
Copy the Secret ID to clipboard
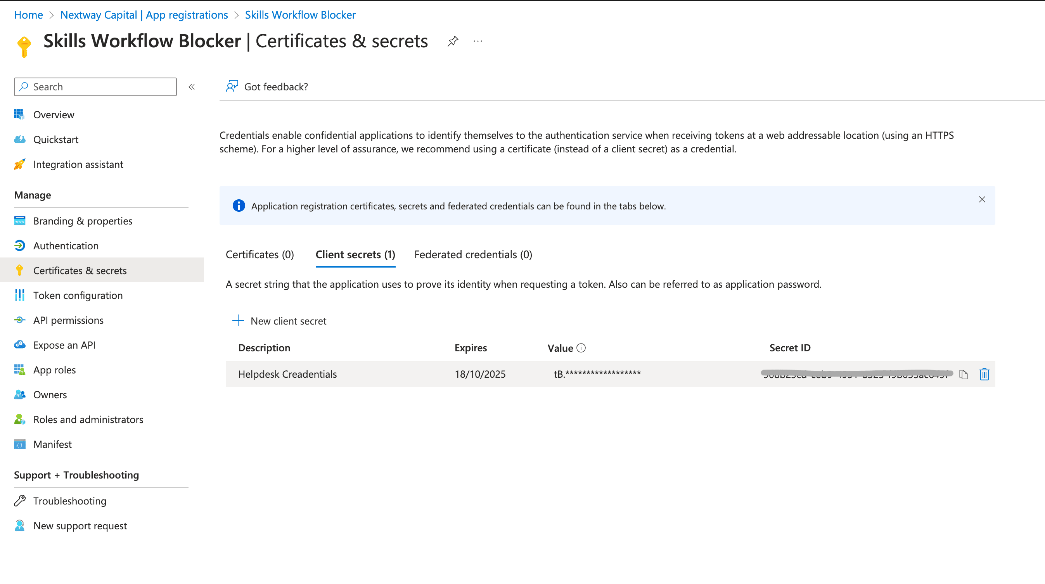(x=964, y=374)
